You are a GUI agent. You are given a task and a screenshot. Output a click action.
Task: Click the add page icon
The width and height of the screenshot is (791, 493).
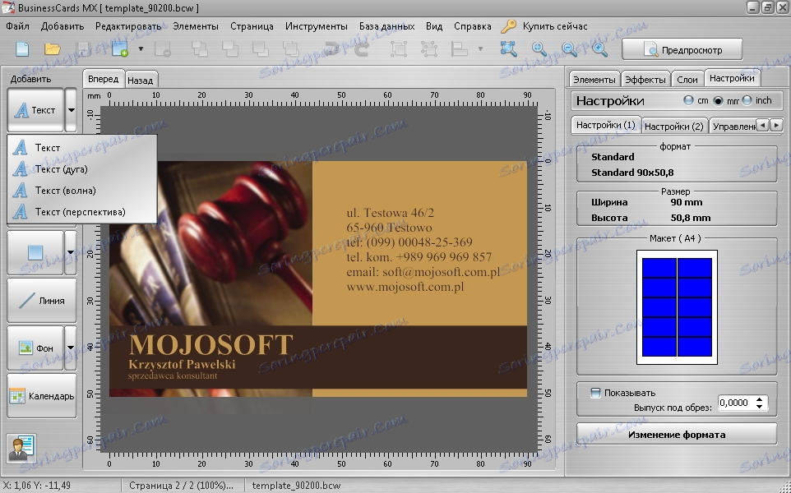(120, 49)
